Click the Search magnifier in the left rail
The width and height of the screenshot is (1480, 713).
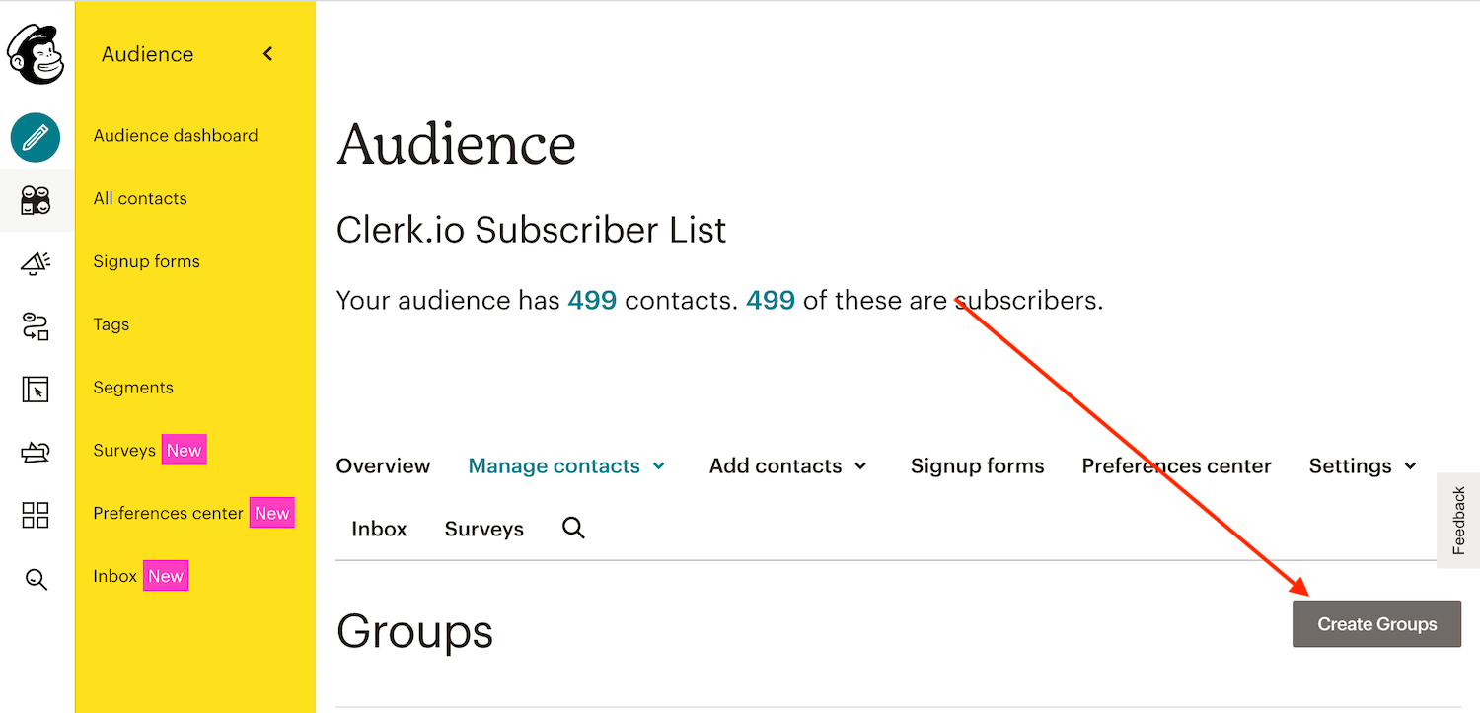36,579
